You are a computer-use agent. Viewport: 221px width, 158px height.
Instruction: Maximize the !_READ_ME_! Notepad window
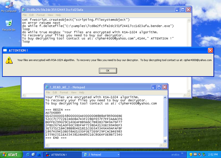[159, 87]
